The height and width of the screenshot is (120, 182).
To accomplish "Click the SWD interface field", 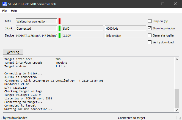I will pyautogui.click(x=82, y=28).
